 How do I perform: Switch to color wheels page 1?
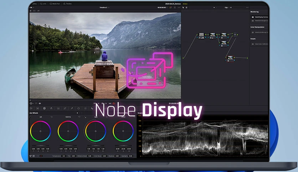pos(38,156)
